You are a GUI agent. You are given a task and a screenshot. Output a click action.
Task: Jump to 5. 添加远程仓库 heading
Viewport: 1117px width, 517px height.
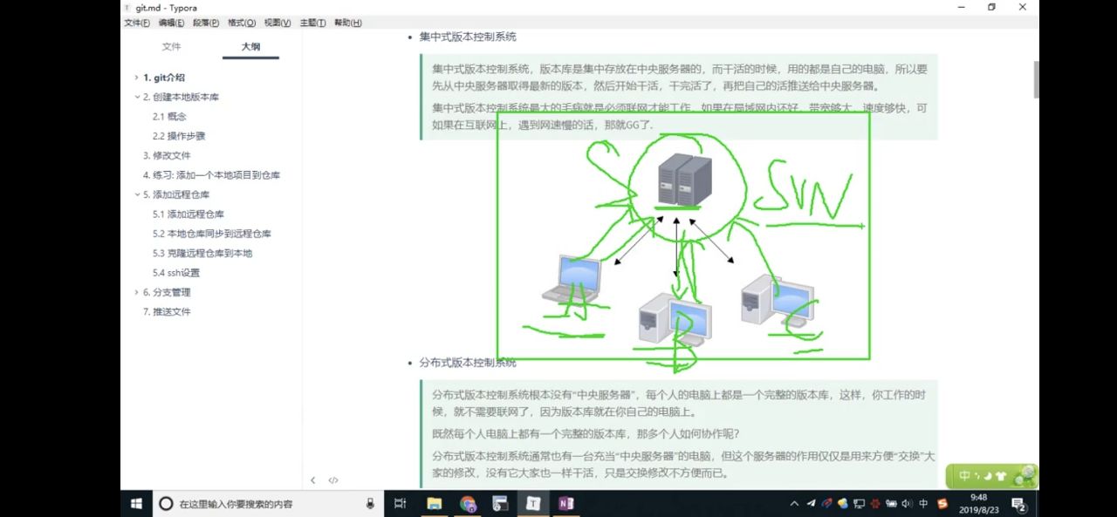point(176,194)
